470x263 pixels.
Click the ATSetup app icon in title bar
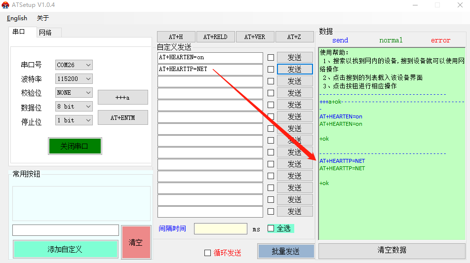click(x=5, y=5)
